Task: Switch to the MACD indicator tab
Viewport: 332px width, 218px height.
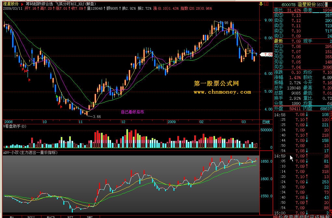Action: (51, 217)
